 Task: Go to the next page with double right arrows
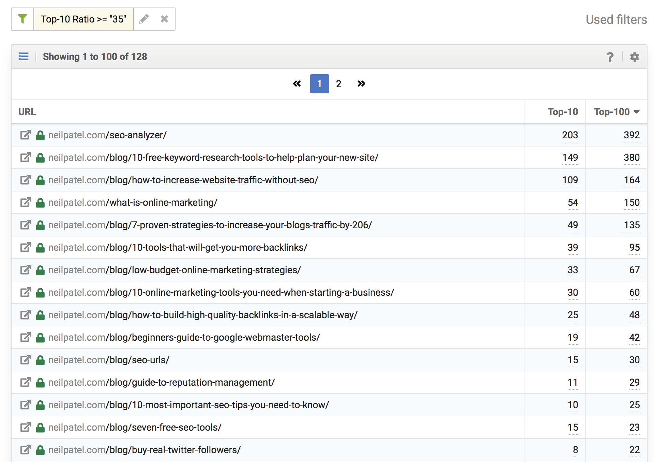pyautogui.click(x=361, y=83)
